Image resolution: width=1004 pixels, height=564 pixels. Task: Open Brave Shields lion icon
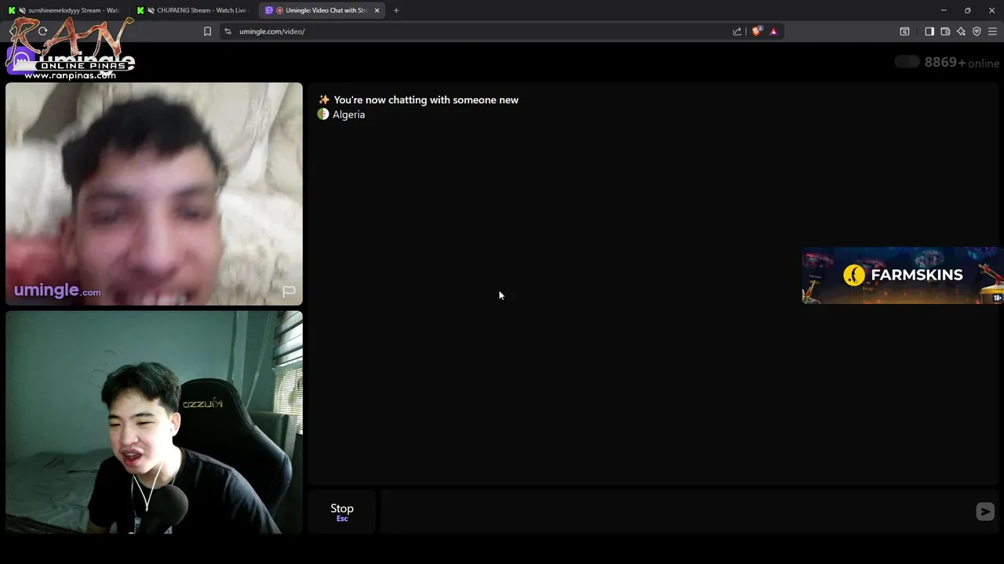click(x=756, y=31)
